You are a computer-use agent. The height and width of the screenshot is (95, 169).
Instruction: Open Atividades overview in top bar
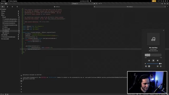(x=3, y=1)
